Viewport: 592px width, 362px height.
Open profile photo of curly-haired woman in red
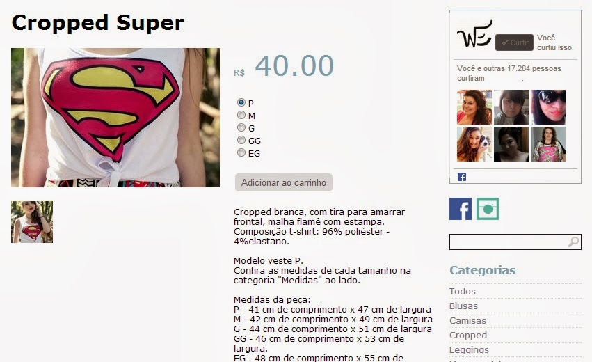[474, 107]
